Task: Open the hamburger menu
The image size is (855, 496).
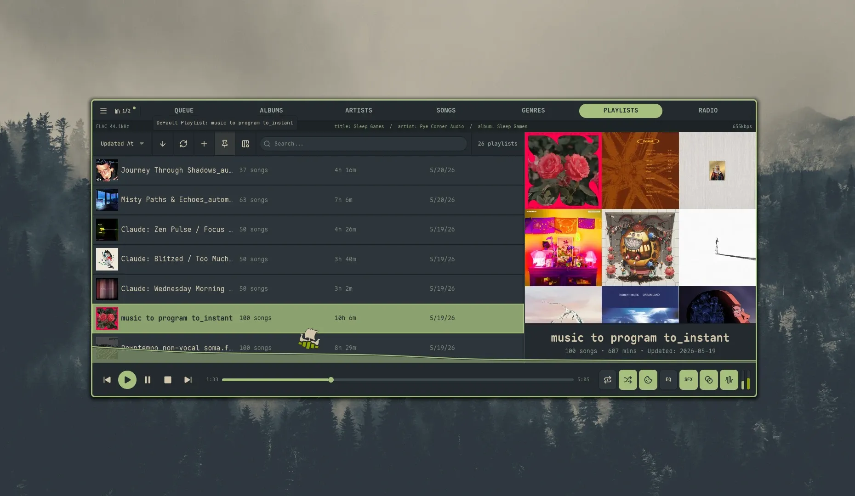Action: click(103, 111)
